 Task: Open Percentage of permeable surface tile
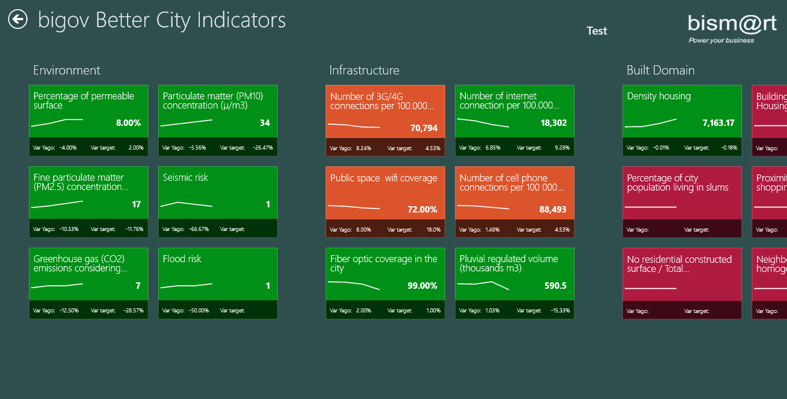point(88,120)
